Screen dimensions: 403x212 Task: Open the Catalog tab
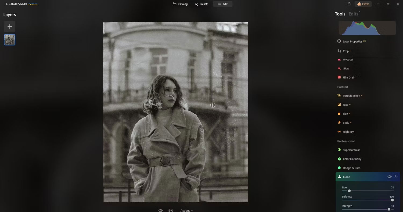point(180,4)
